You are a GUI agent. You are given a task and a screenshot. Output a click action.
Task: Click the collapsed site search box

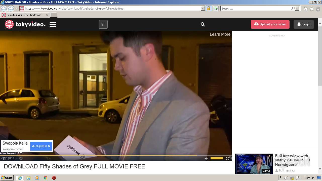(x=103, y=24)
